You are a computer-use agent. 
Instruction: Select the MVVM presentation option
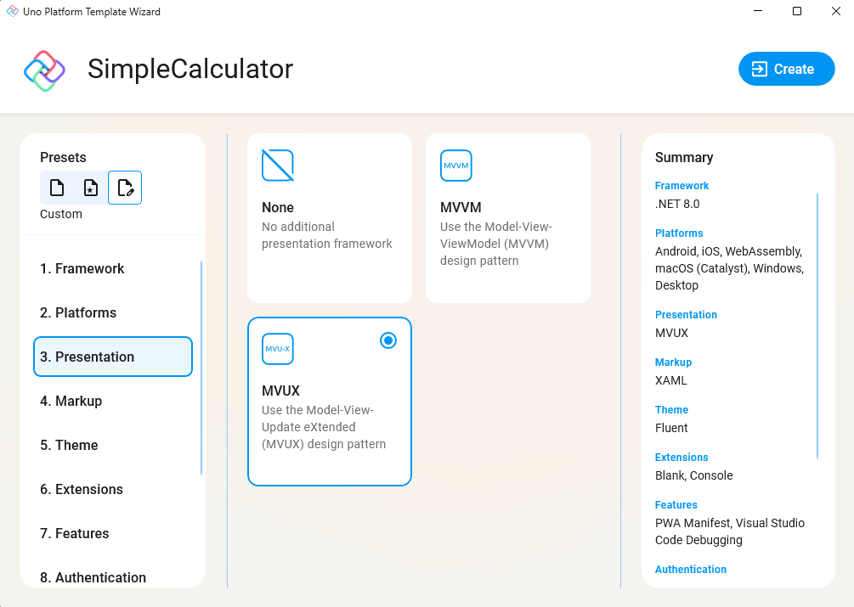pos(507,217)
